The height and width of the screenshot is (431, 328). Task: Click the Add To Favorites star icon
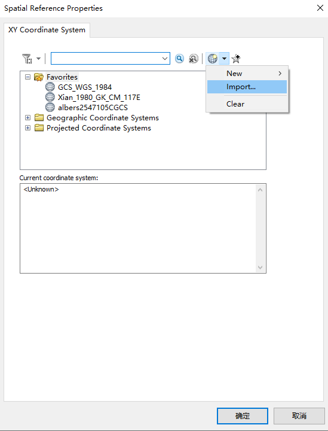236,59
